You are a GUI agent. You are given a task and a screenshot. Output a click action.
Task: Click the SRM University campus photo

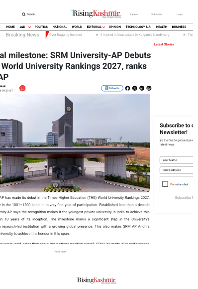coord(75,143)
